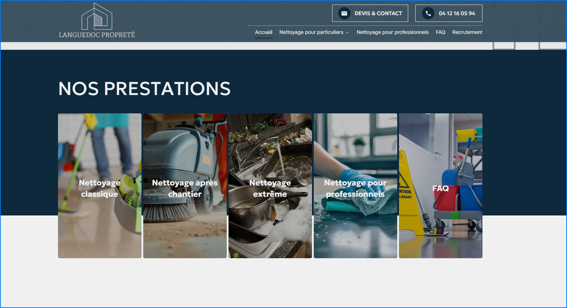
Task: Go to the FAQ menu link
Action: coord(440,32)
